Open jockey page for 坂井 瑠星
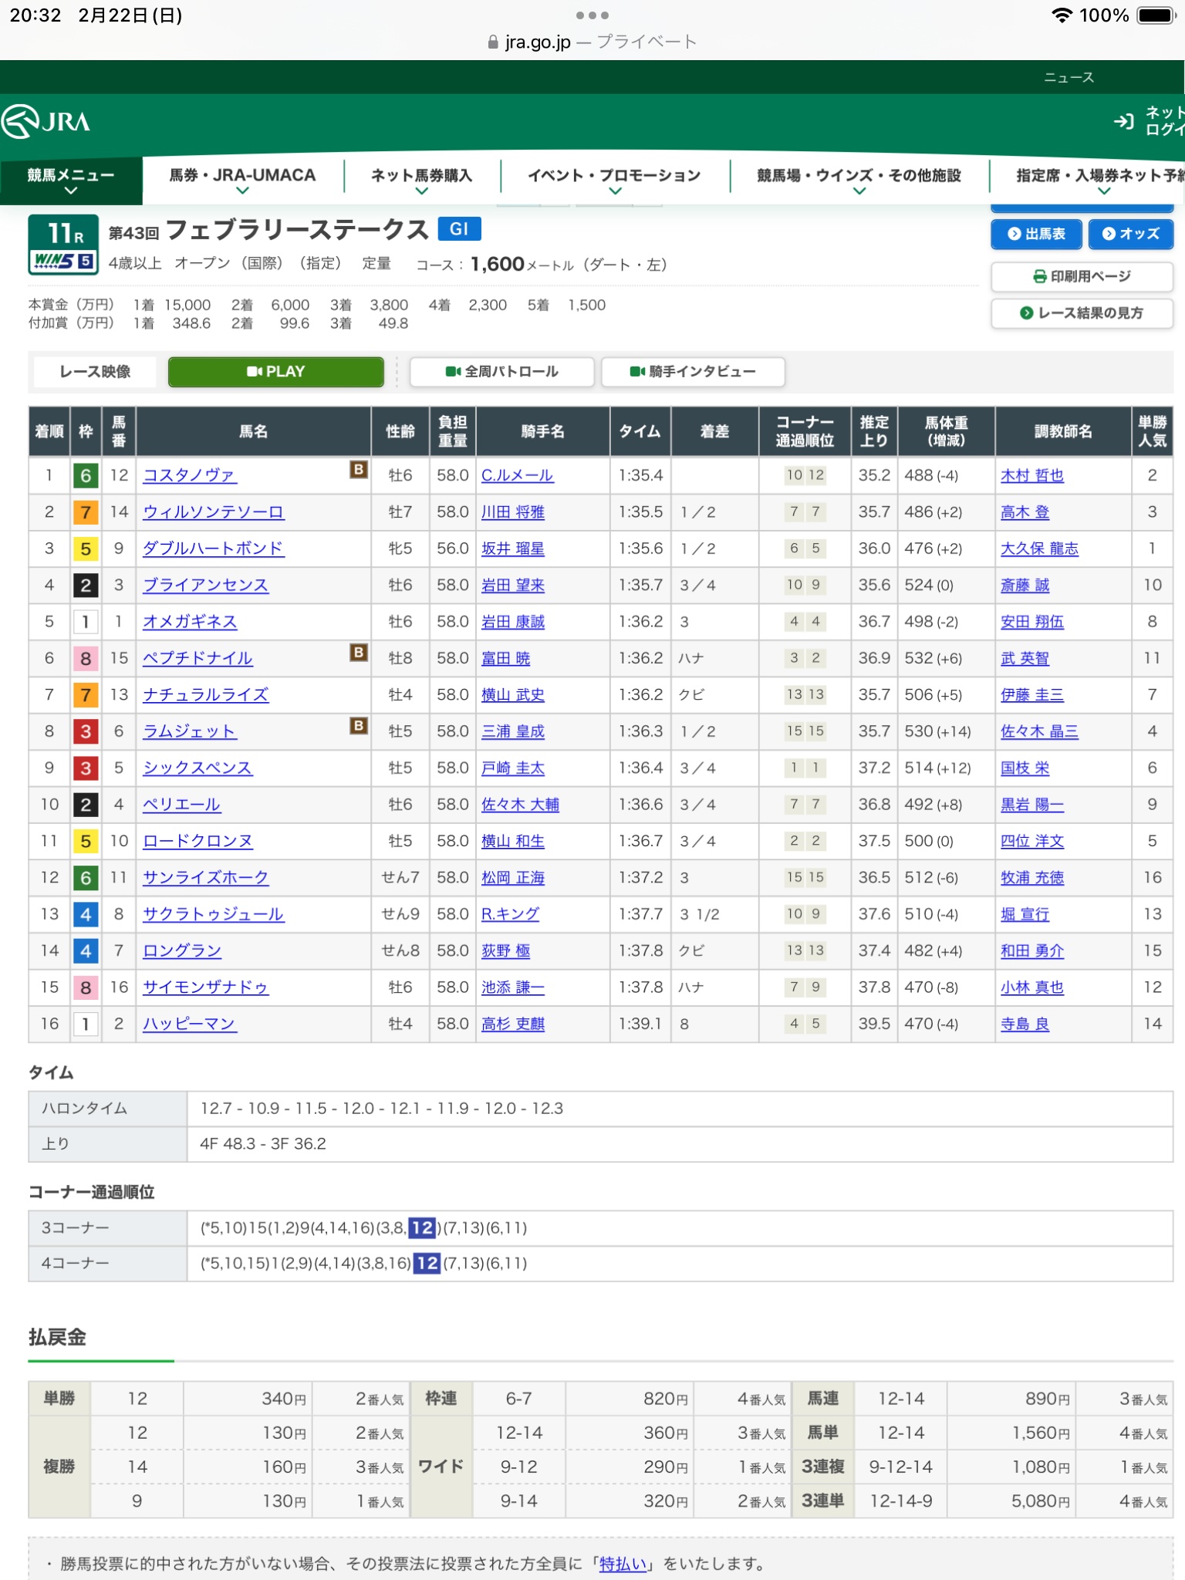 coord(513,549)
